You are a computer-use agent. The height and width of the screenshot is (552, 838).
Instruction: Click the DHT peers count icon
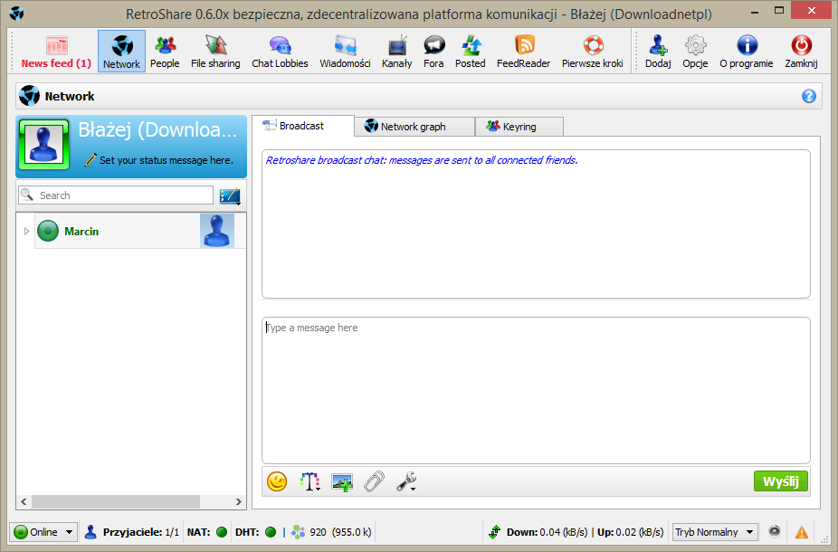pos(299,532)
